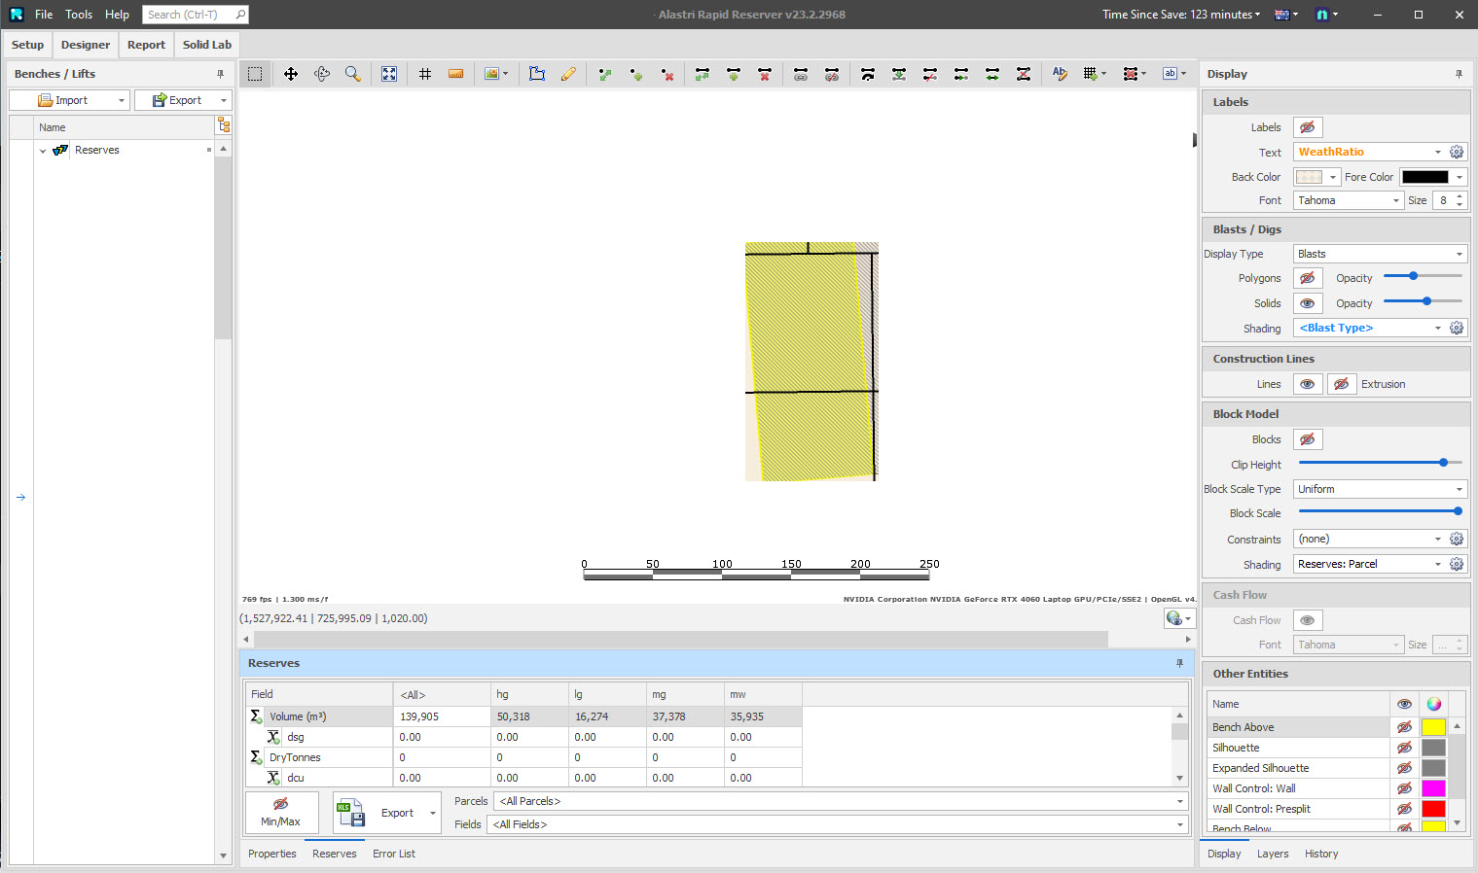The height and width of the screenshot is (873, 1478).
Task: Toggle Labels visibility in Display panel
Action: (1307, 127)
